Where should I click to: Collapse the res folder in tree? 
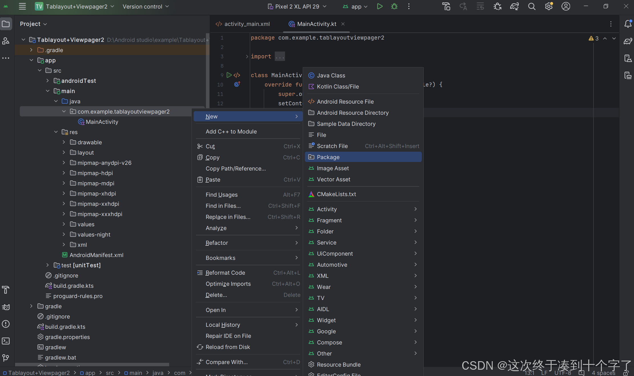pos(56,132)
